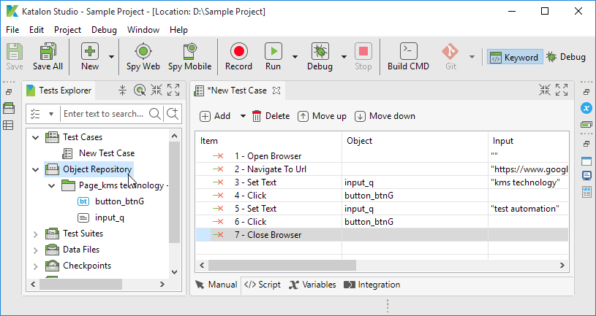This screenshot has width=596, height=316.
Task: Click the blue X icon in right sidebar
Action: click(x=586, y=108)
